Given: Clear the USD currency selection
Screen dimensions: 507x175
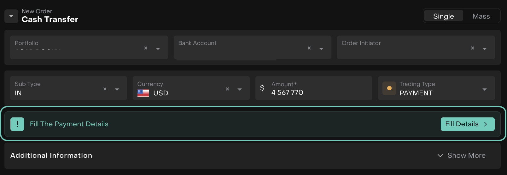Looking at the screenshot, I should click(x=227, y=89).
